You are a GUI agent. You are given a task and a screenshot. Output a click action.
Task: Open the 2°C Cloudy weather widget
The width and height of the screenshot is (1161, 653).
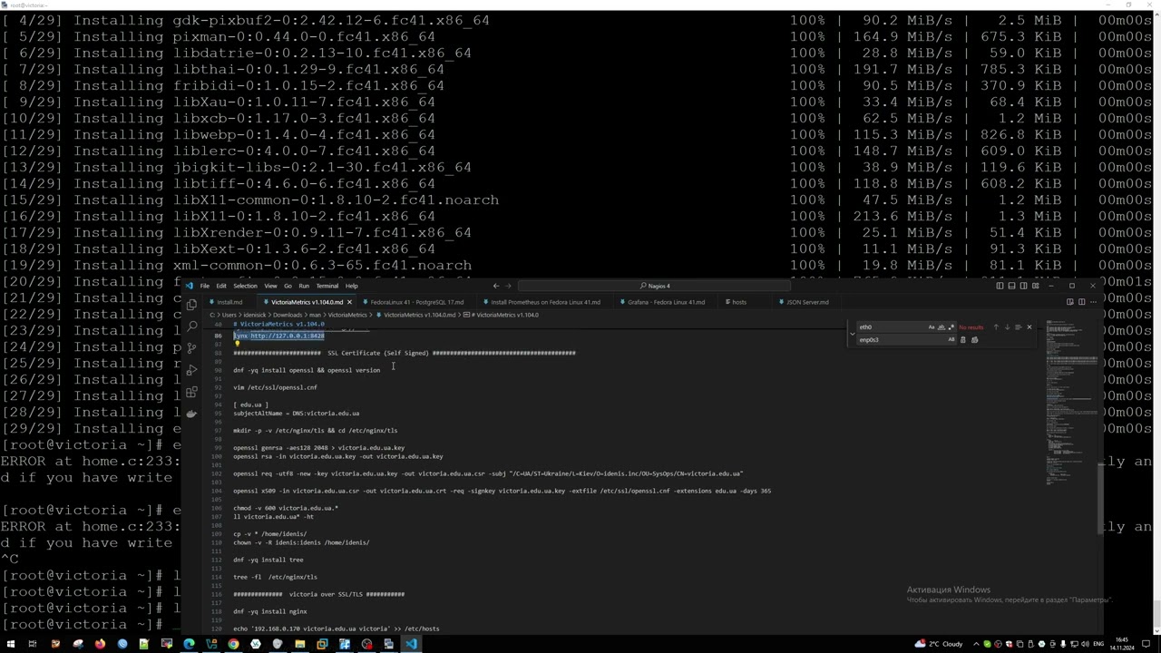tap(939, 644)
